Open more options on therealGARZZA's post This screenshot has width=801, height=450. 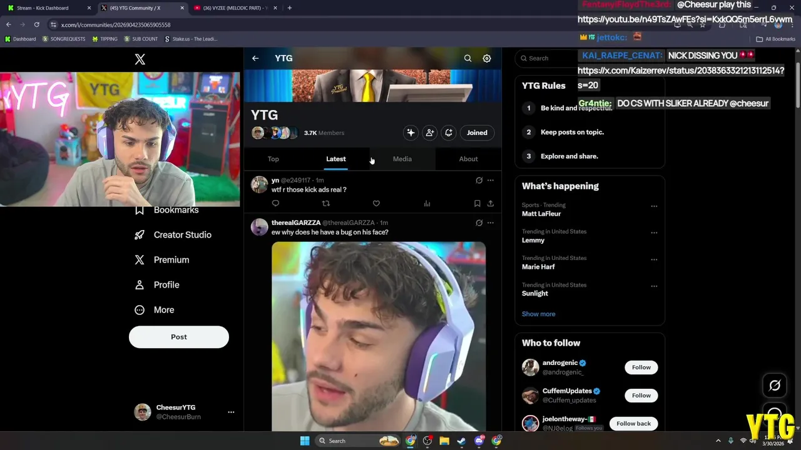pos(491,222)
